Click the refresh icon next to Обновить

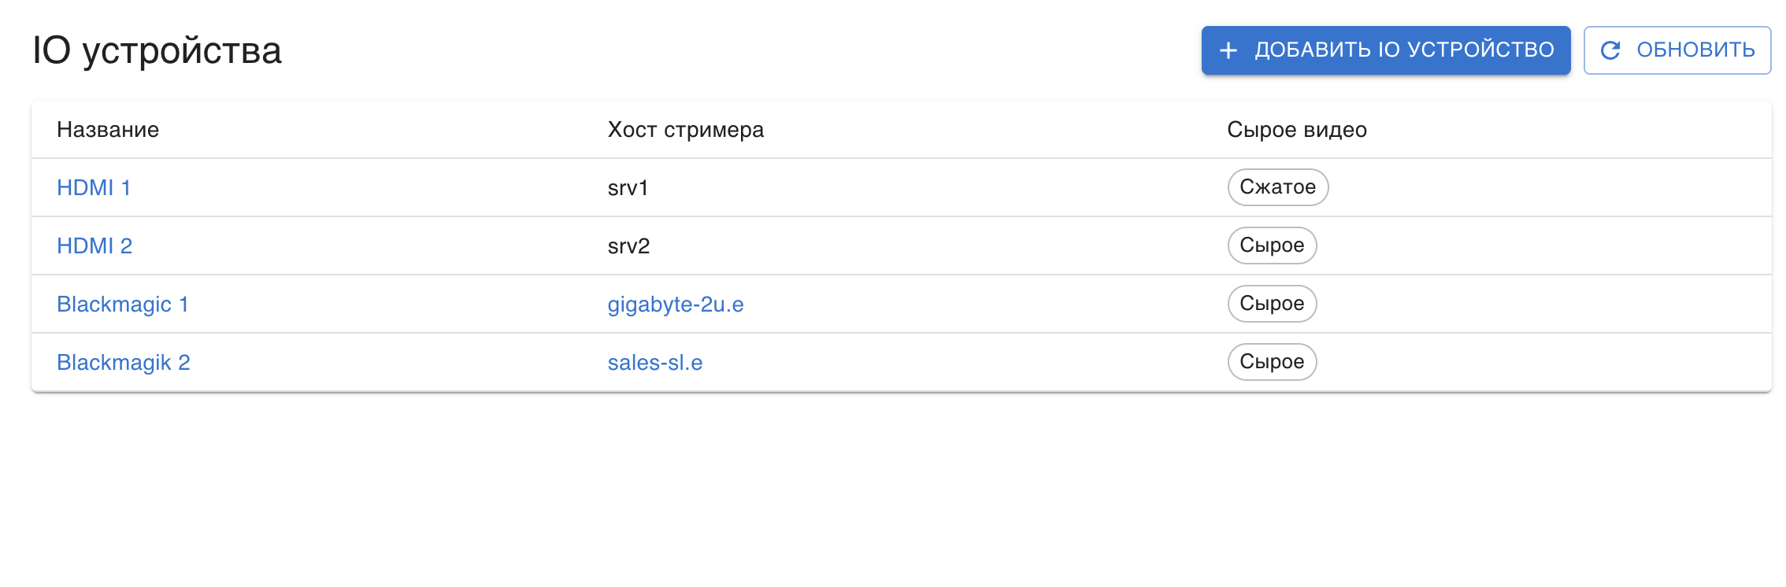tap(1611, 49)
